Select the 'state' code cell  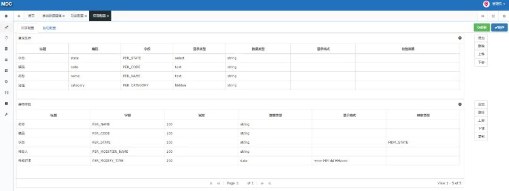pos(94,58)
